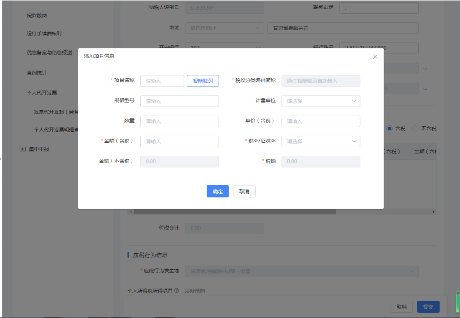Image resolution: width=460 pixels, height=318 pixels.
Task: Click the 智能赋码 button
Action: [203, 81]
